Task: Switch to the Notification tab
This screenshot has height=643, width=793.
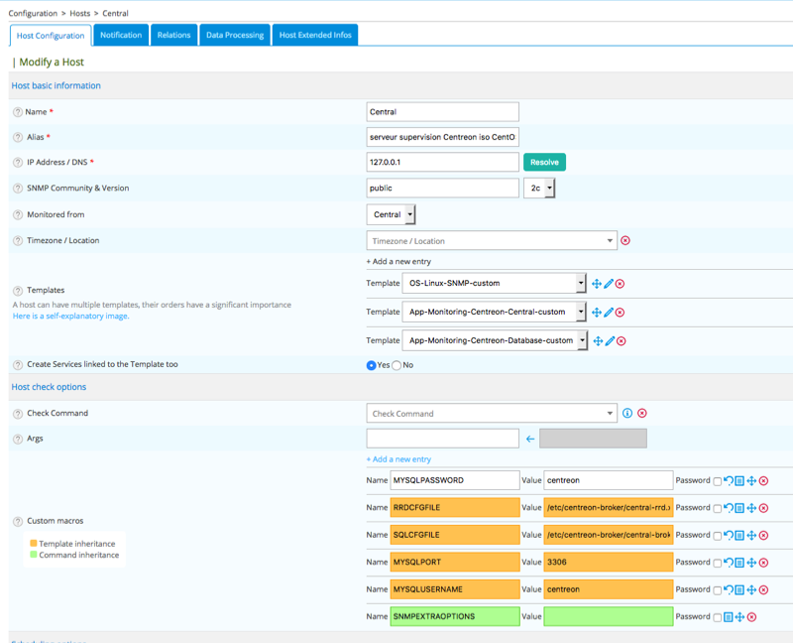Action: [x=121, y=35]
